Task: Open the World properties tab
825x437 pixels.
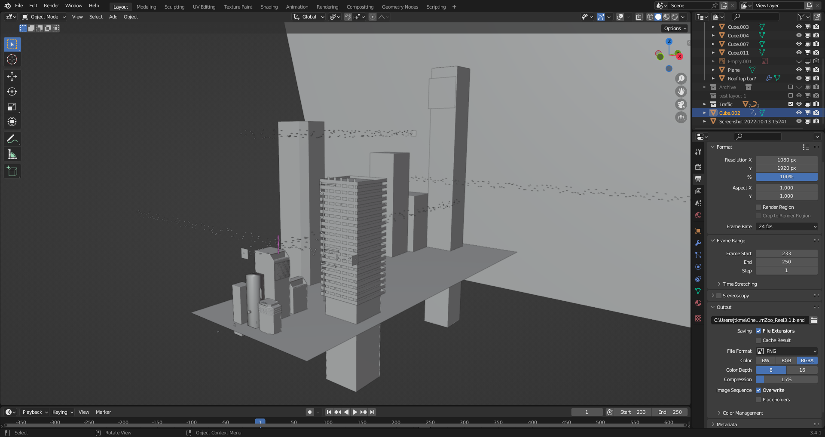Action: point(698,215)
